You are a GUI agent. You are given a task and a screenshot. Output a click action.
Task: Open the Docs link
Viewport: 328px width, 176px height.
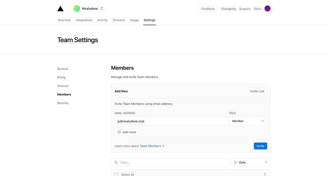(x=257, y=9)
